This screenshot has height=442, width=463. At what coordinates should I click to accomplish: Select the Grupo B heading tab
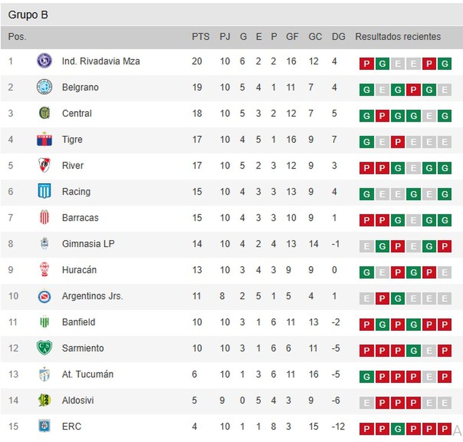(x=28, y=15)
